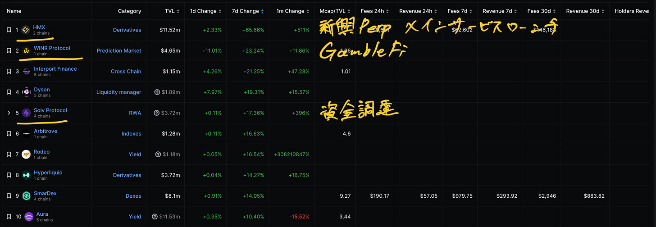Click the Category column header
Screen dimensions: 656x227
(x=130, y=11)
